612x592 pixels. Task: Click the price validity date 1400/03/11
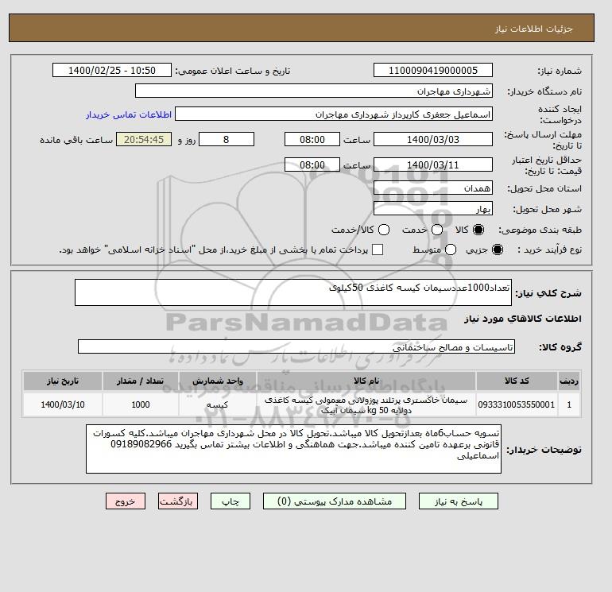[x=433, y=164]
